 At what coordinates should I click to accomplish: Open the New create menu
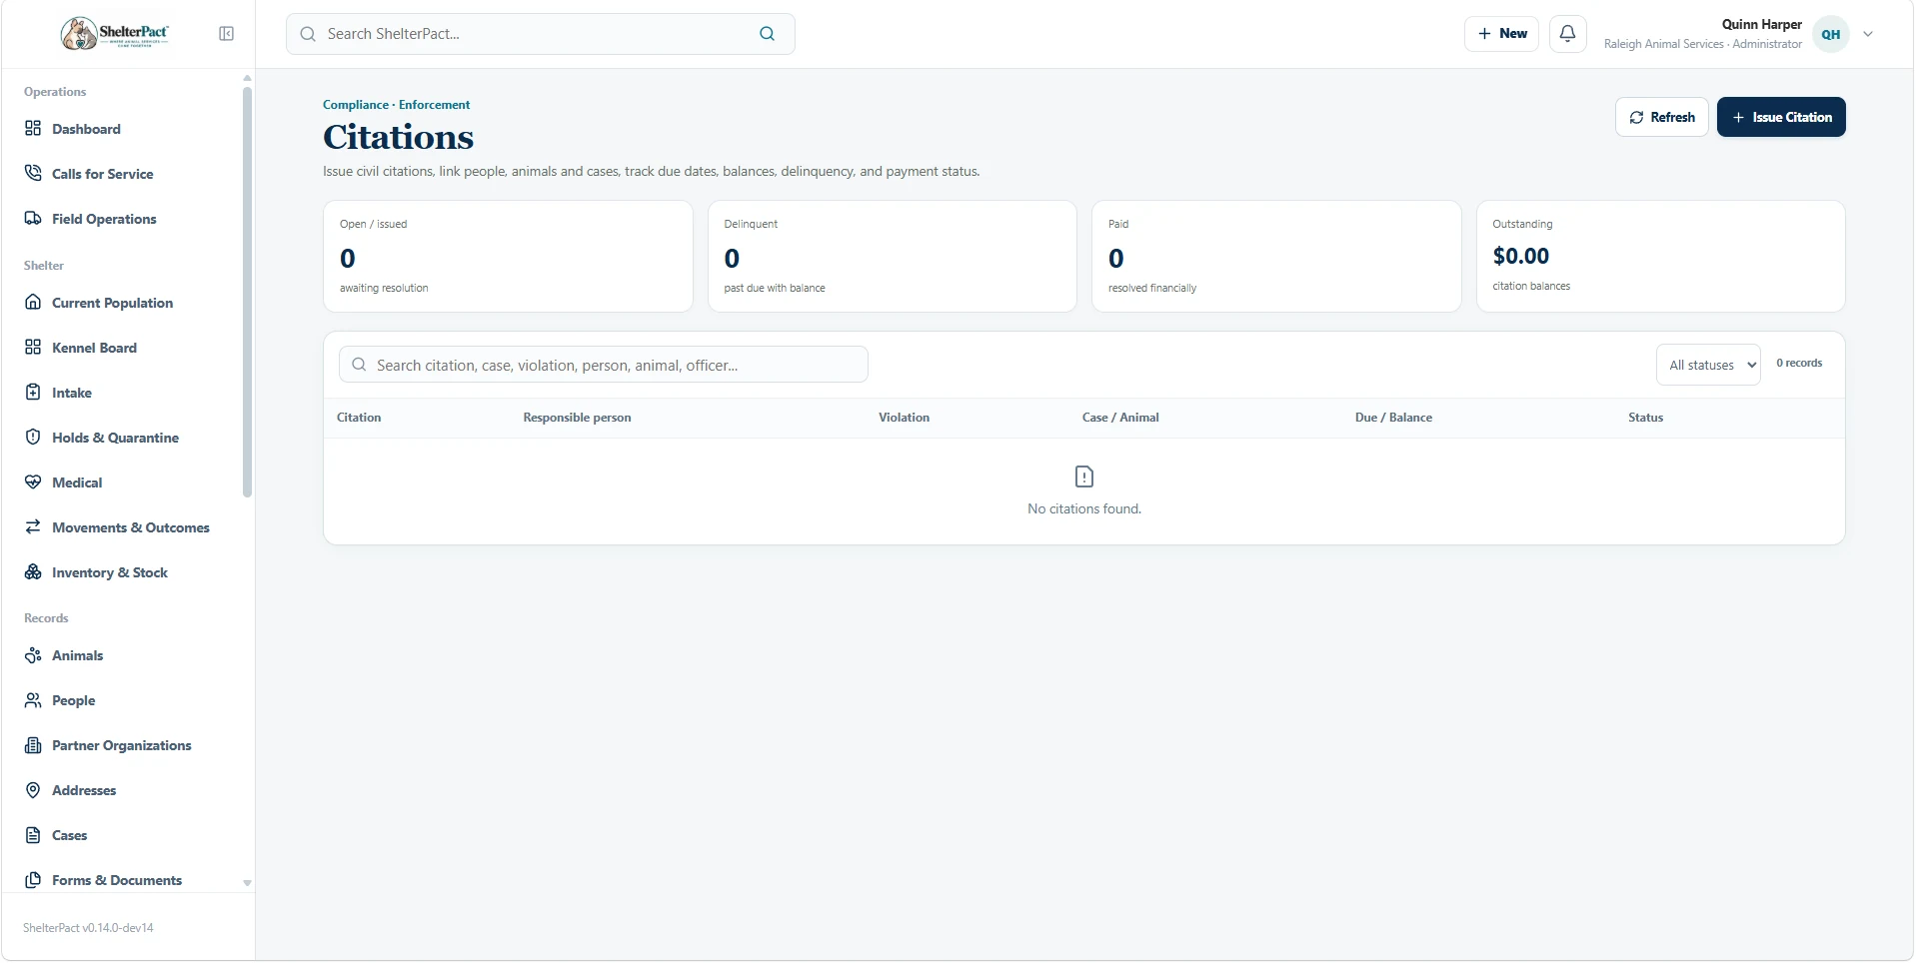pos(1501,34)
